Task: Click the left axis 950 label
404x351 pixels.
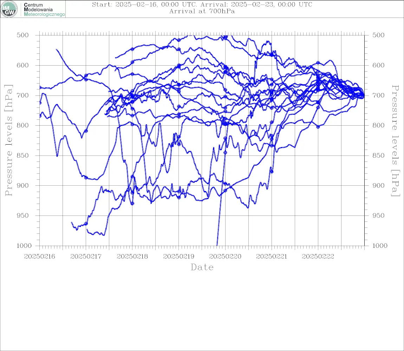Action: click(23, 216)
